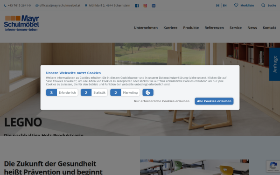The width and height of the screenshot is (280, 175).
Task: Click the magnifier search icon
Action: point(263,5)
